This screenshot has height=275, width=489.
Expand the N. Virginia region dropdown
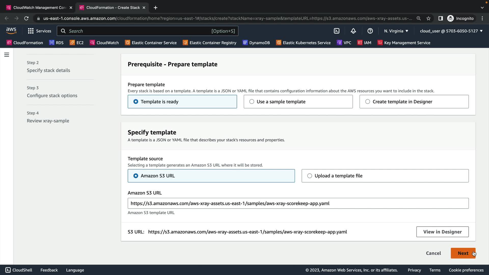coord(396,31)
